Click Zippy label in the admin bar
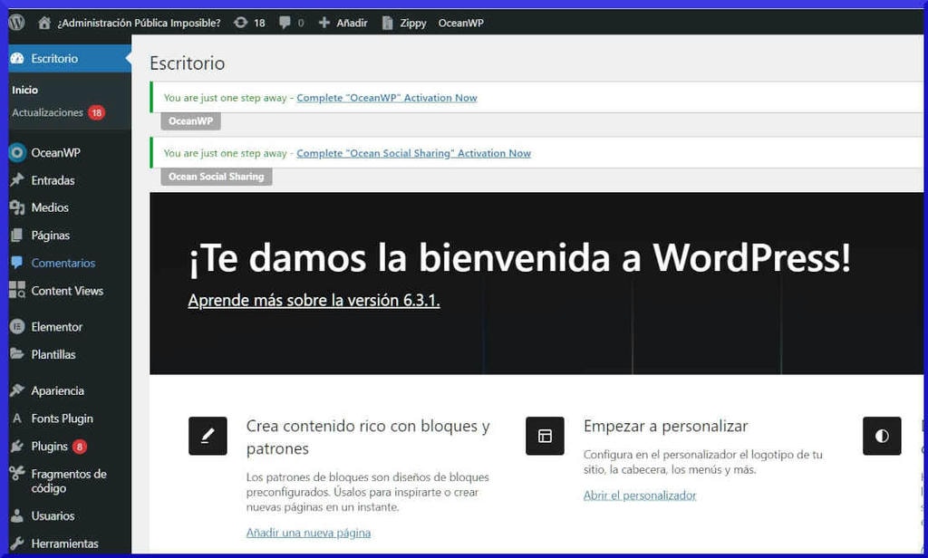Viewport: 928px width, 558px height. (x=413, y=23)
